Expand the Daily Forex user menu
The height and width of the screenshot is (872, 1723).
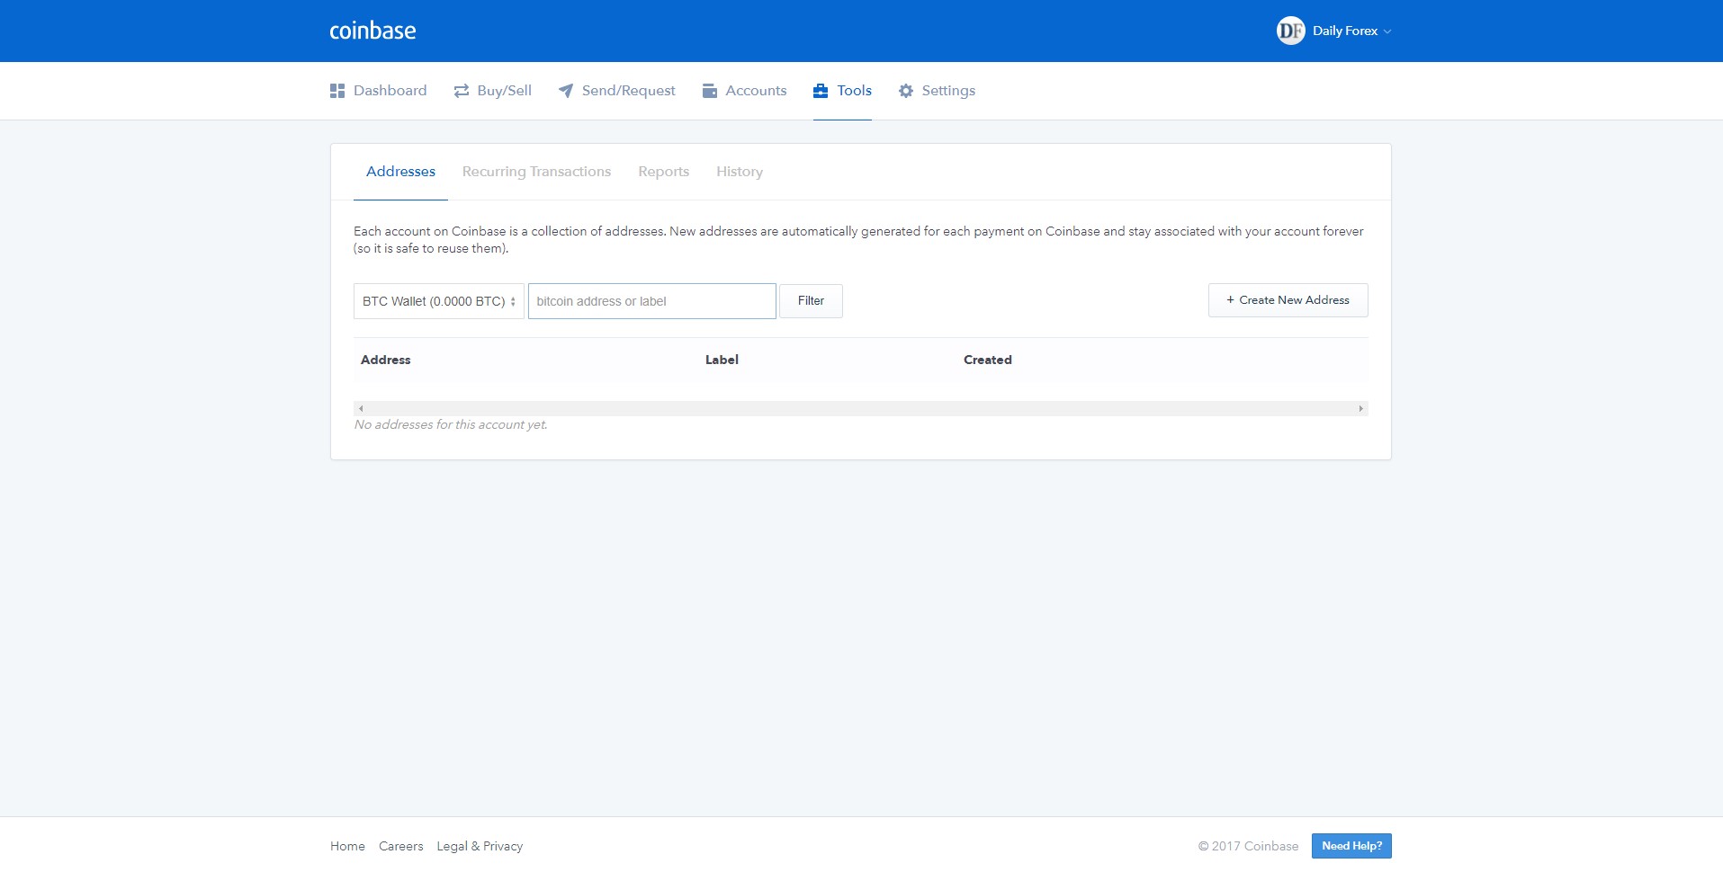pos(1351,31)
